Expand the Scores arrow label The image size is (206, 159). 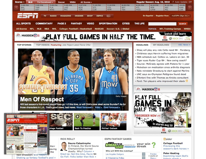click(x=20, y=2)
